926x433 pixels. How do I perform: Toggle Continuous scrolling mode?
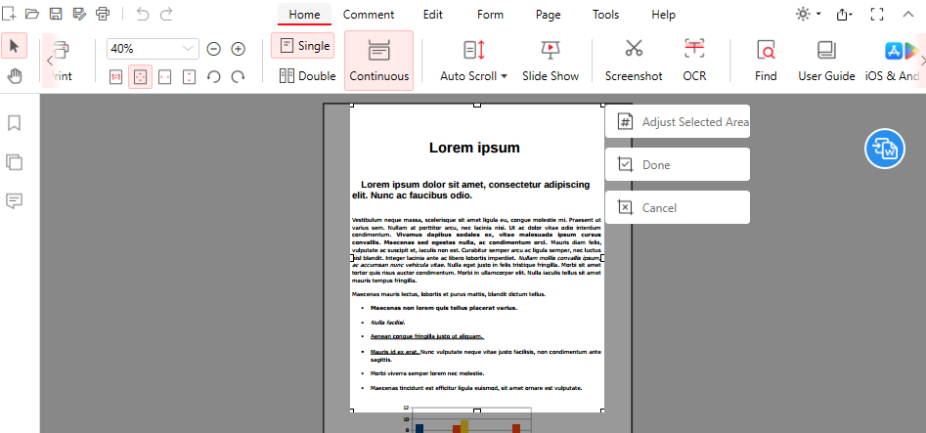point(379,61)
